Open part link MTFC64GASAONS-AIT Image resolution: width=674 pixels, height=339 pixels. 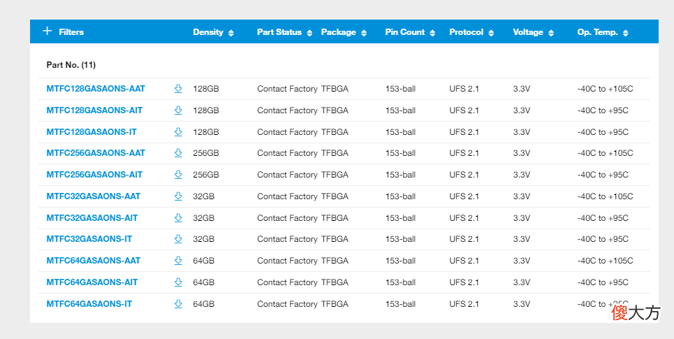pyautogui.click(x=92, y=282)
